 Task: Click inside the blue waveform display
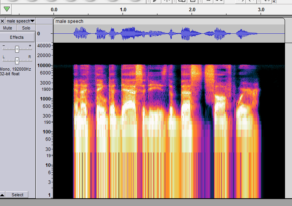click(169, 33)
